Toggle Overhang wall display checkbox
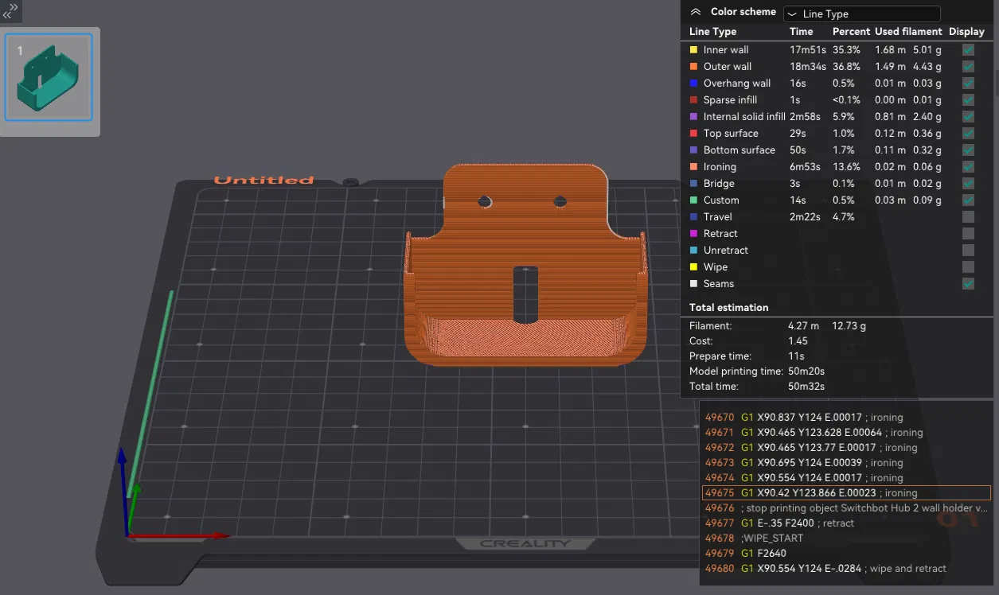 [x=968, y=83]
